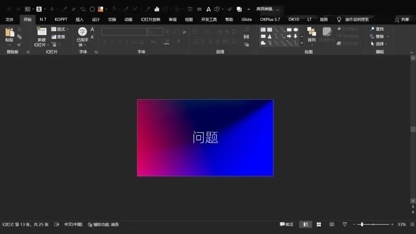Select the down arrow shape
Viewport: 416px width, 234px height.
[295, 36]
